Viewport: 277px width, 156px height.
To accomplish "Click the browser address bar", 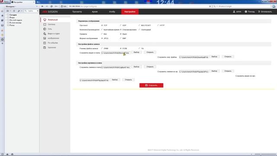I will (138, 6).
